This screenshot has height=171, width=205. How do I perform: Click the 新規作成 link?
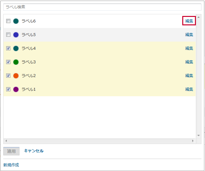pyautogui.click(x=11, y=165)
